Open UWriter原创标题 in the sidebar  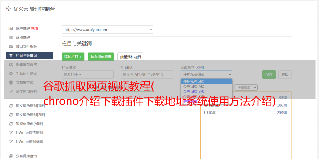click(29, 142)
